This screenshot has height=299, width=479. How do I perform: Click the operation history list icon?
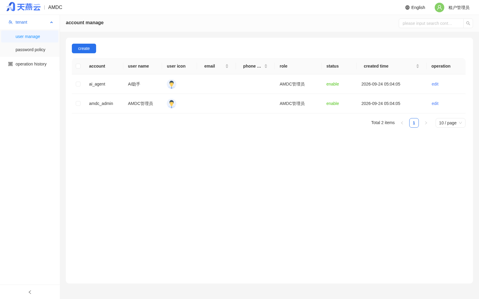10,64
